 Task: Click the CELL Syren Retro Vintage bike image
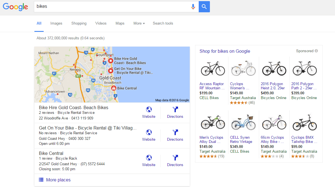point(243,122)
